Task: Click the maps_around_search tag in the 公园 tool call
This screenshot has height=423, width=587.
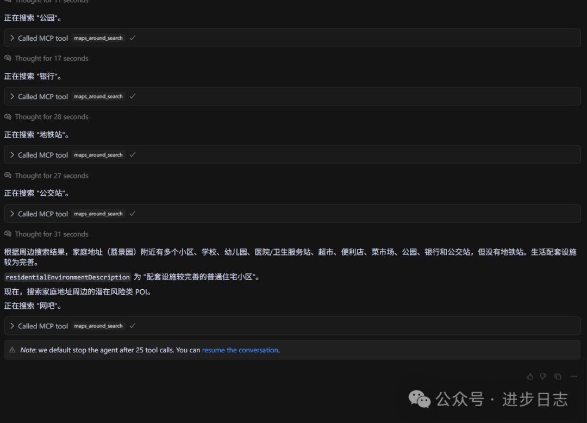Action: click(x=98, y=38)
